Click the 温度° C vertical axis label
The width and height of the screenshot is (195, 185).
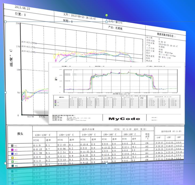click(11, 58)
